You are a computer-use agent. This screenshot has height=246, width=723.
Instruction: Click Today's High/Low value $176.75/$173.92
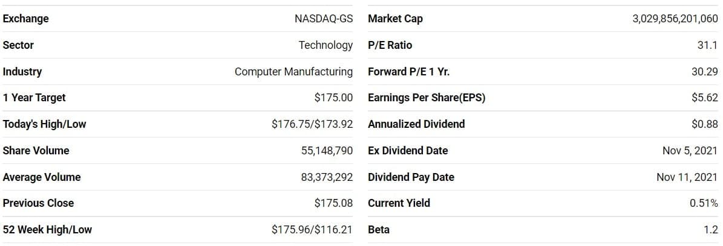coord(312,124)
